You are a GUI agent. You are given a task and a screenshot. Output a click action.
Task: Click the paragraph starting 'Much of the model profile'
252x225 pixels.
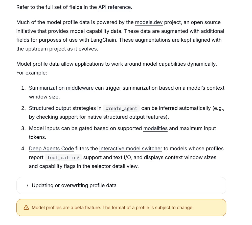[x=120, y=36]
